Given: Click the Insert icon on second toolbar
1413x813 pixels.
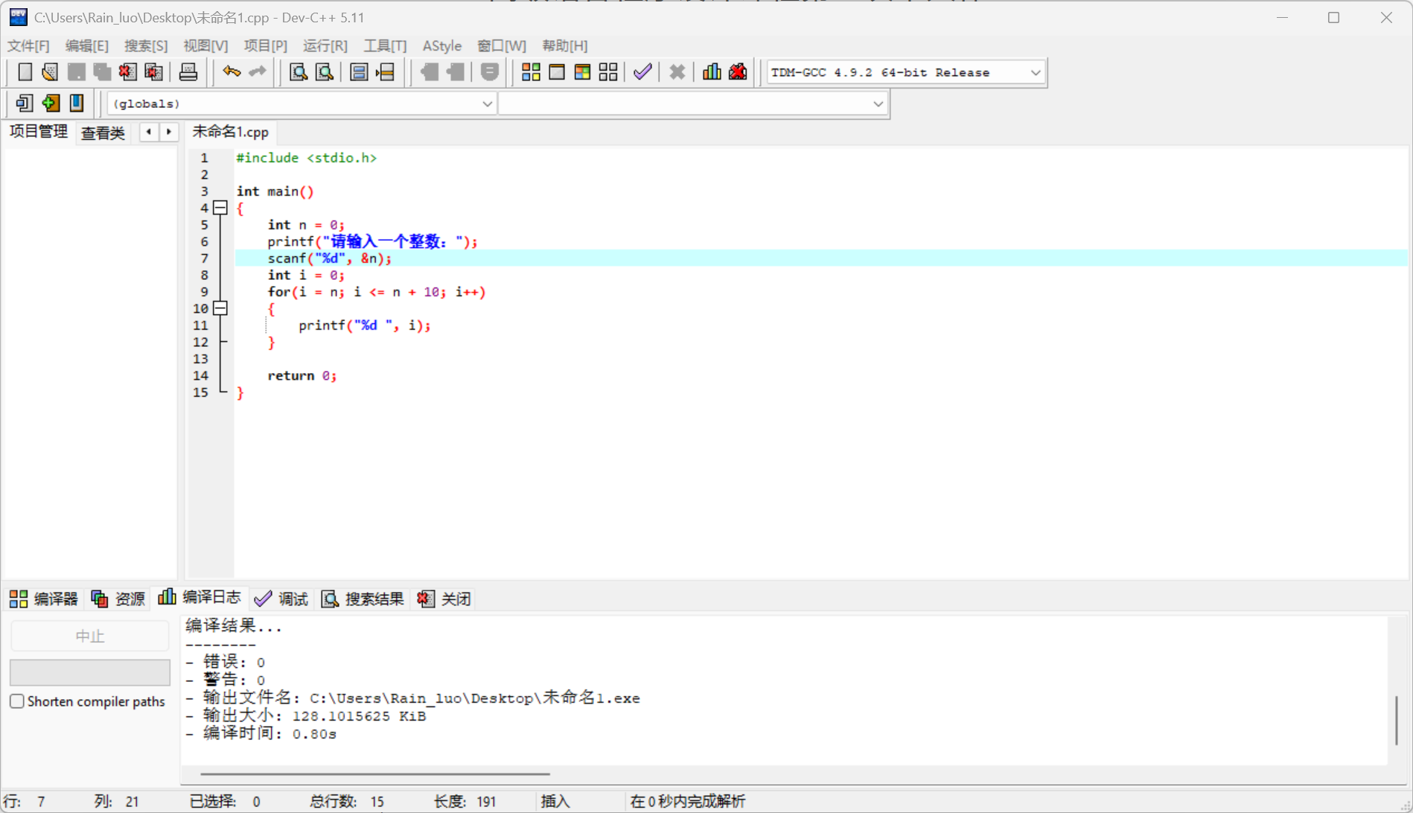Looking at the screenshot, I should (25, 103).
